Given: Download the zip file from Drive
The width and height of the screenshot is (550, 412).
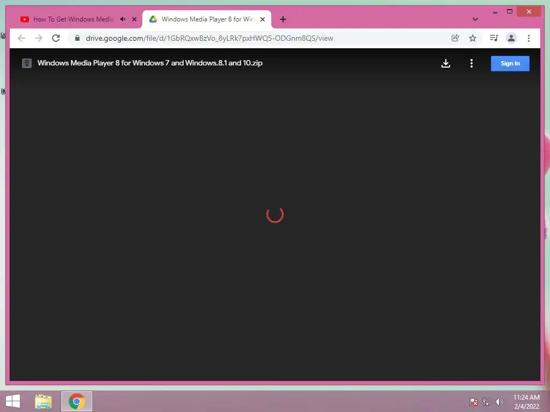Looking at the screenshot, I should [445, 63].
